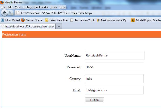Click the page icon on the open tab
The image size is (161, 109).
point(3,26)
